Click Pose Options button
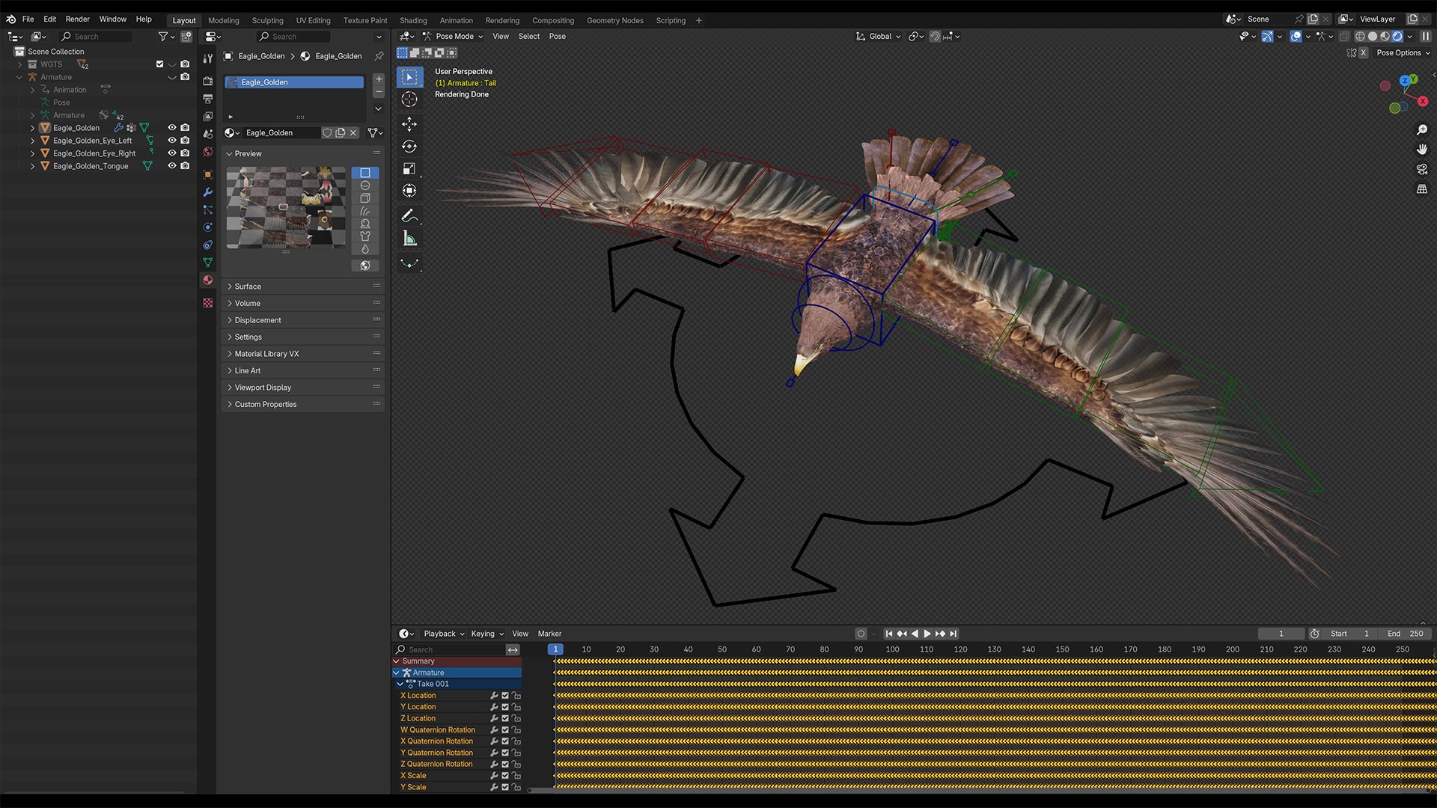This screenshot has height=808, width=1437. click(x=1403, y=53)
